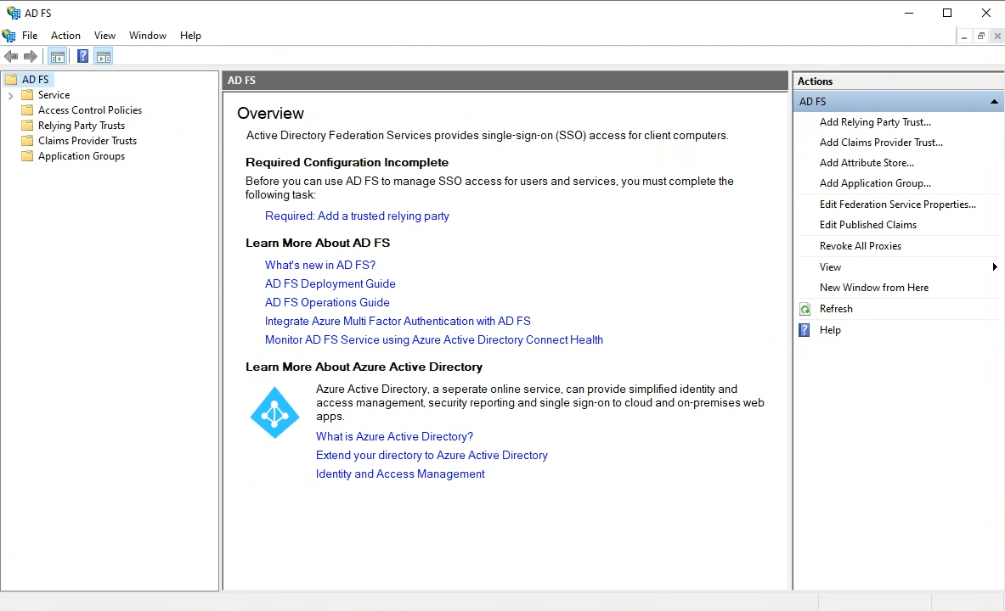
Task: Click the Help icon in the Actions pane
Action: [805, 330]
